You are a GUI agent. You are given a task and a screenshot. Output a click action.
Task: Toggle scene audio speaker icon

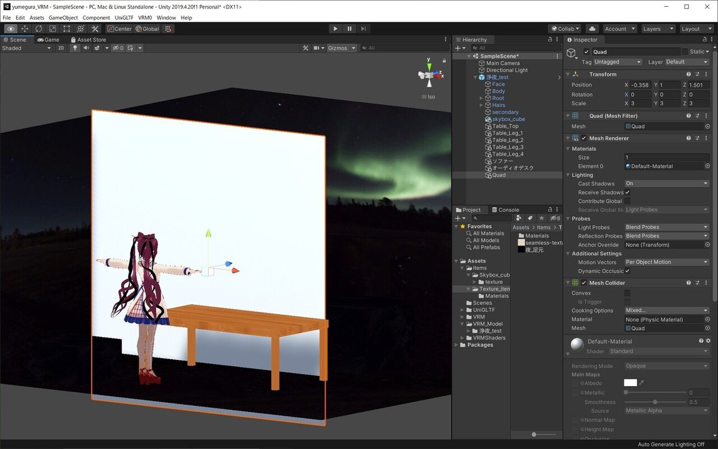click(x=86, y=48)
